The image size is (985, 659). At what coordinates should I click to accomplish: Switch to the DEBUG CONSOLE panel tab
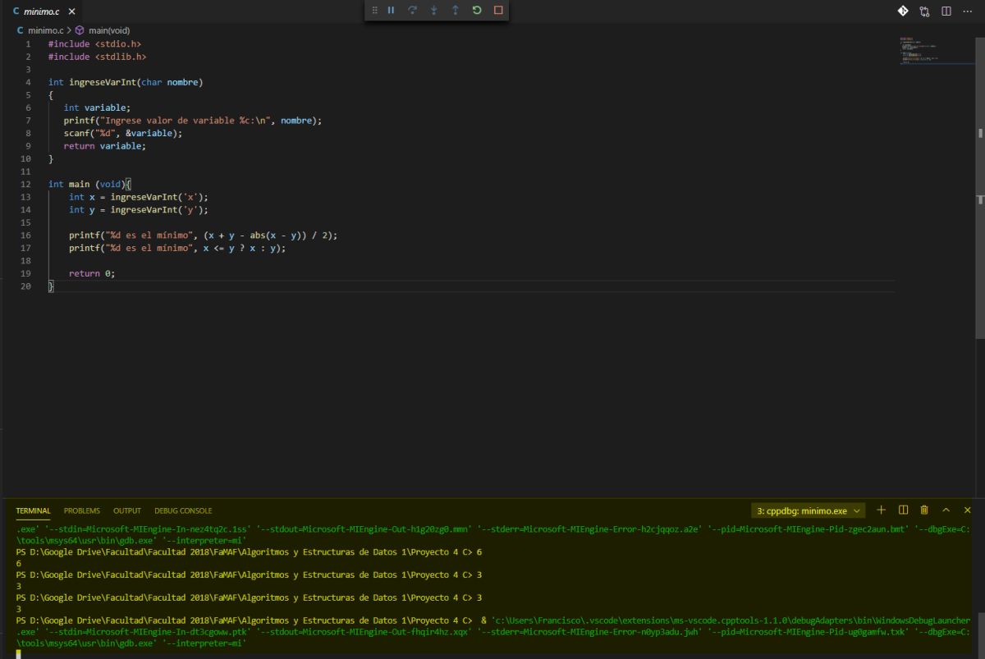[183, 510]
